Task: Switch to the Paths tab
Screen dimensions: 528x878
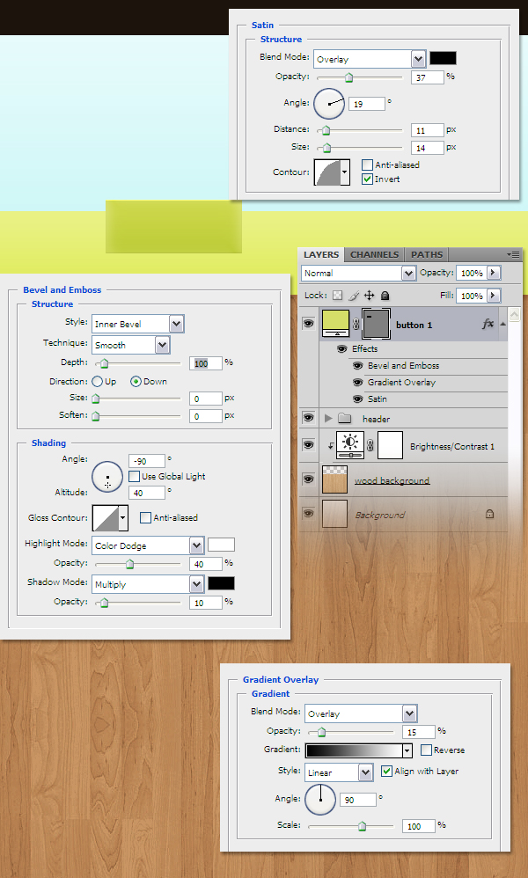Action: pyautogui.click(x=427, y=254)
